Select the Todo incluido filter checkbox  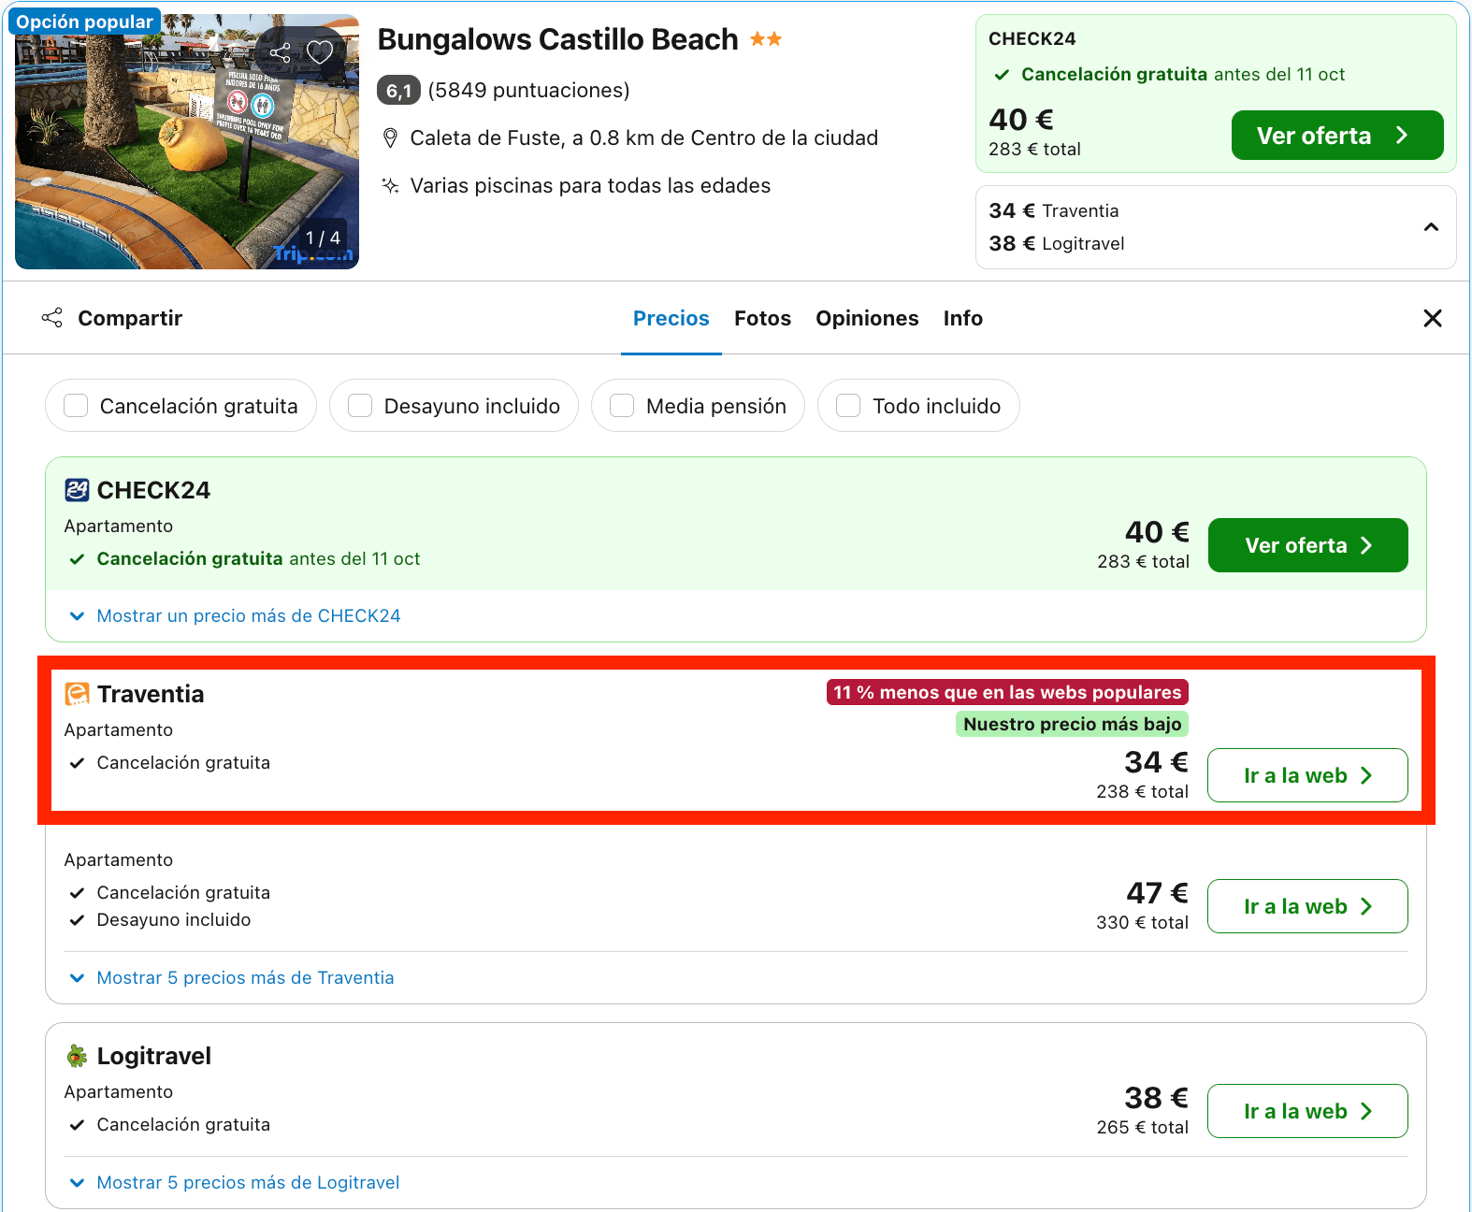point(848,406)
